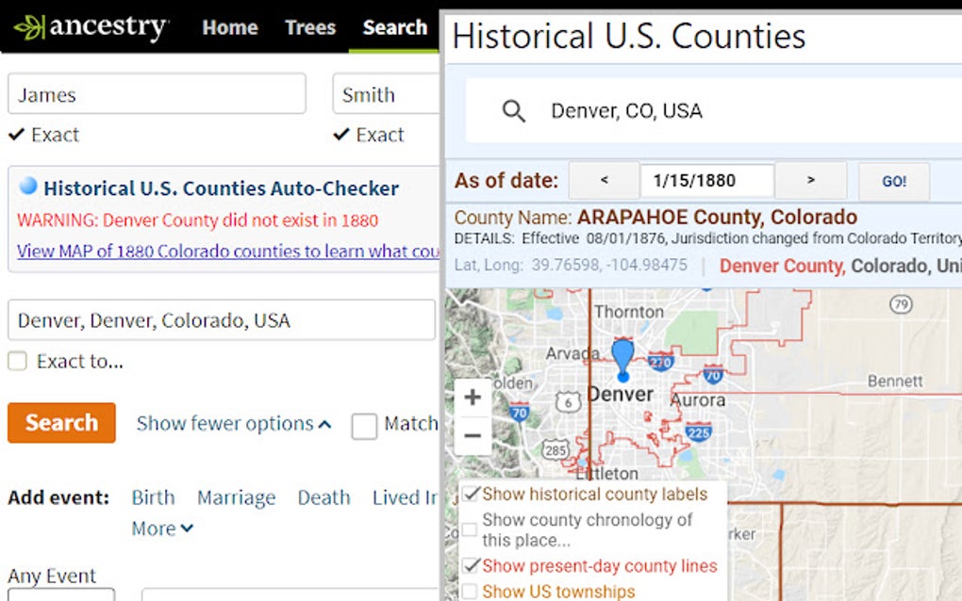Viewport: 962px width, 601px height.
Task: Toggle Exact checkmark under James first name
Action: pyautogui.click(x=17, y=134)
